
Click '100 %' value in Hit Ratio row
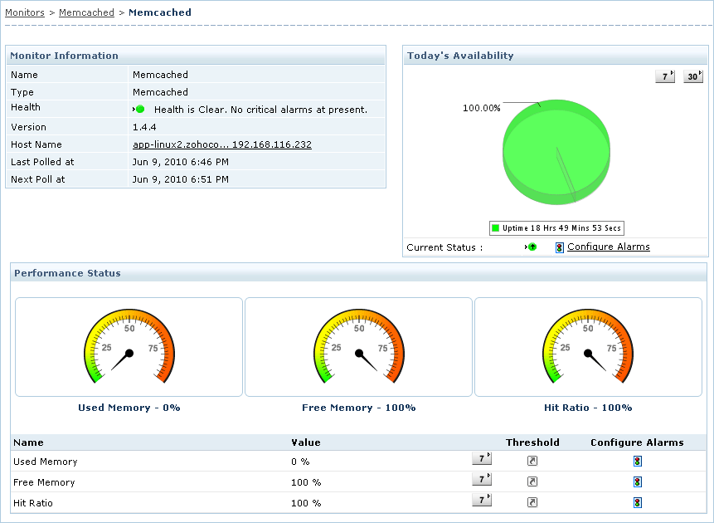pyautogui.click(x=306, y=503)
